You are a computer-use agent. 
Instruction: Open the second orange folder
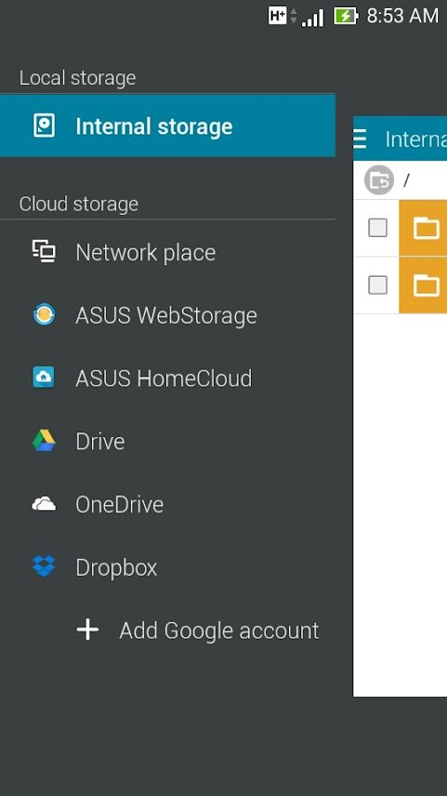coord(423,286)
